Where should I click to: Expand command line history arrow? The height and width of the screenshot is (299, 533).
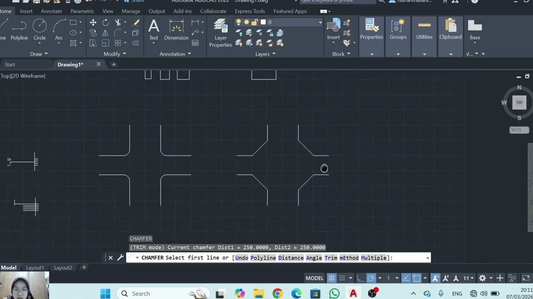[x=428, y=258]
